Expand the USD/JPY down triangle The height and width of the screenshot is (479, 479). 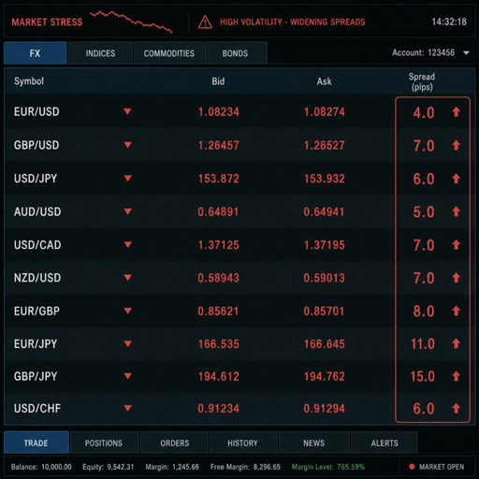pos(127,178)
